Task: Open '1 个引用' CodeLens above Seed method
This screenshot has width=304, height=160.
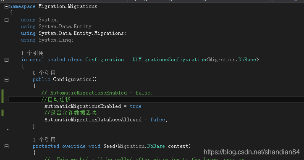Action: tap(44, 140)
